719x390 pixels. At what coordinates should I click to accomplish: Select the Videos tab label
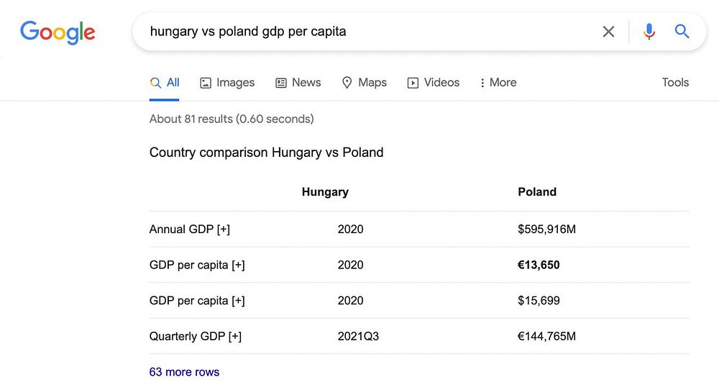click(x=441, y=83)
